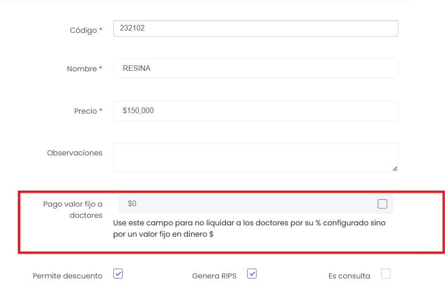Click inside the Observaciones text area

(x=255, y=157)
